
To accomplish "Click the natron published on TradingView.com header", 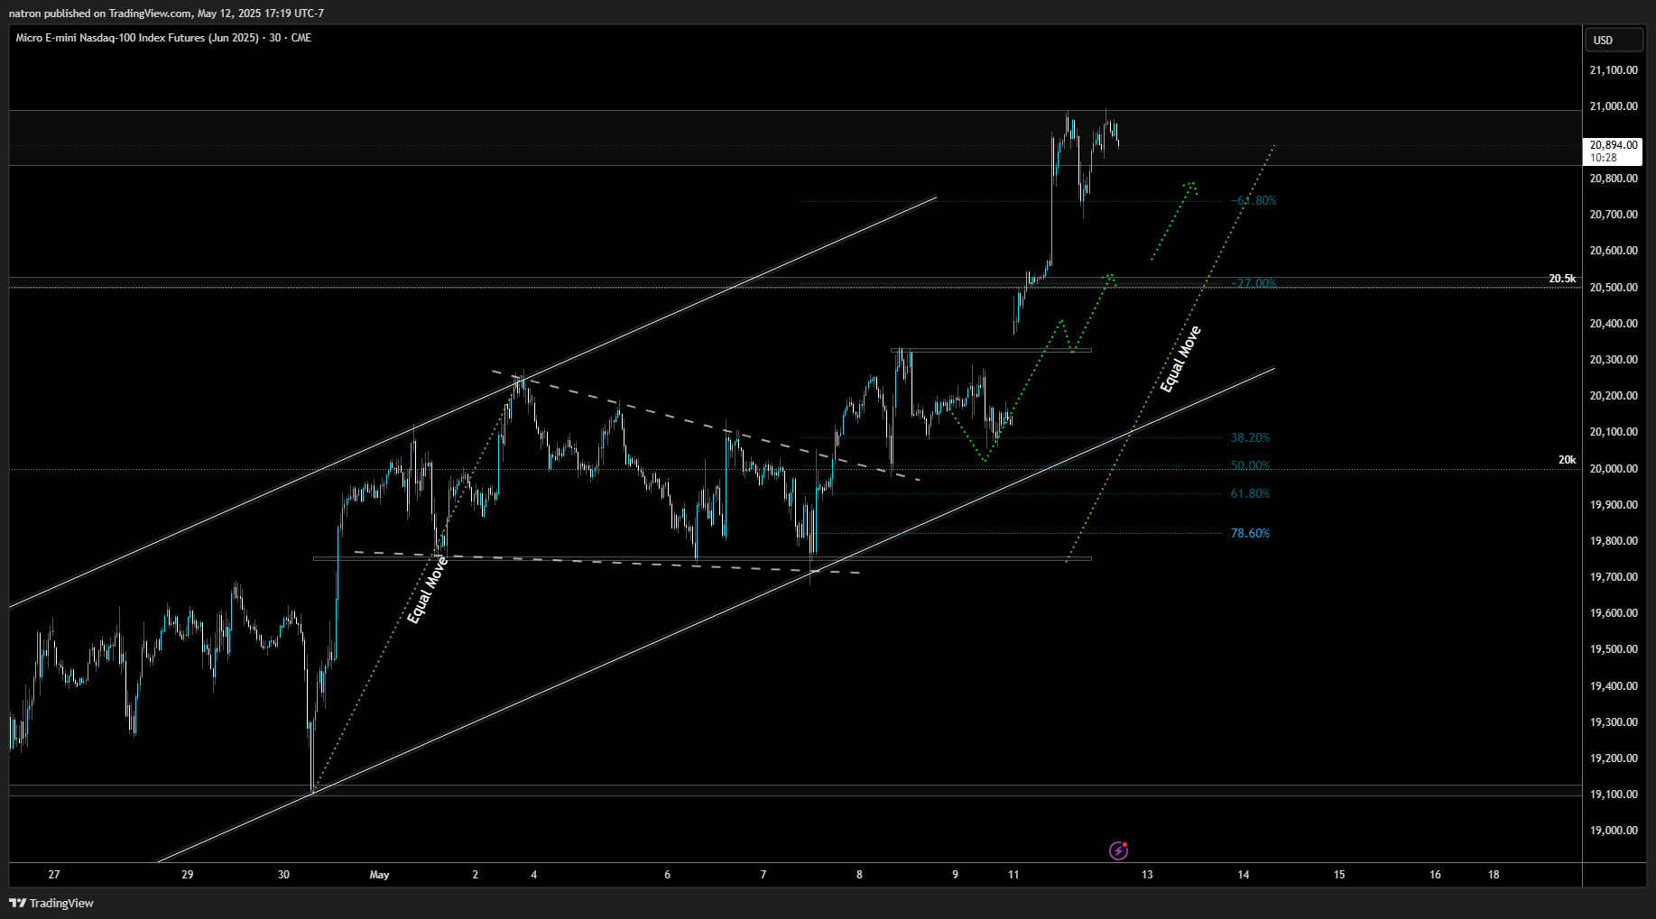I will pyautogui.click(x=166, y=13).
